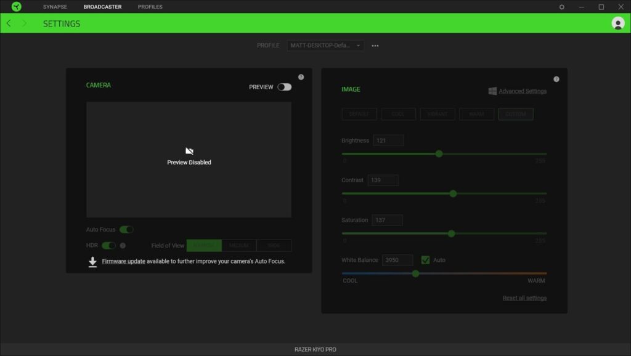
Task: Click the Razer logo icon
Action: coord(17,6)
